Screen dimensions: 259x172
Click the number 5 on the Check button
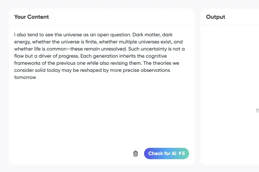coord(183,153)
